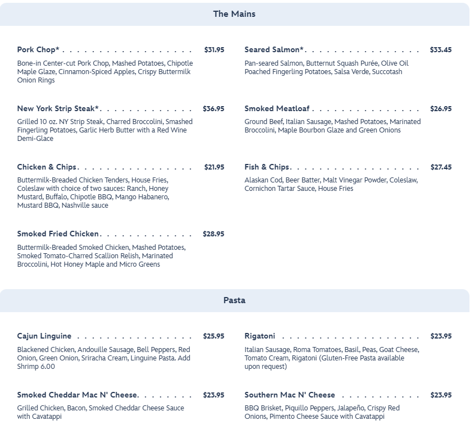Screen dimensions: 470x434
Task: Click the $27.45 Fish & Chips price
Action: tap(441, 167)
